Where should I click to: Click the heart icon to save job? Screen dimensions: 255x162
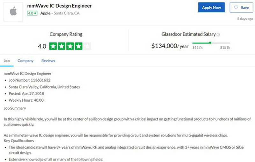236,7
